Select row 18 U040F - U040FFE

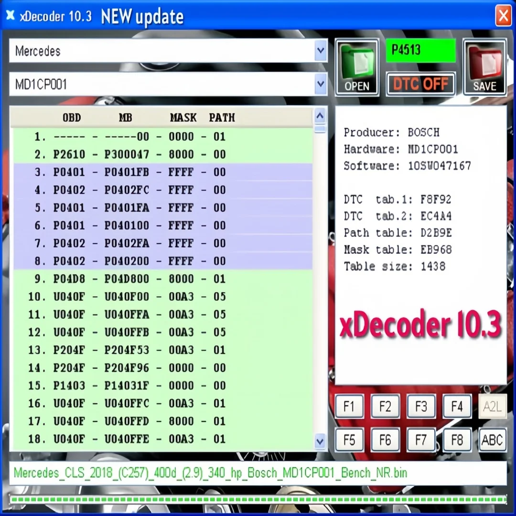click(163, 439)
